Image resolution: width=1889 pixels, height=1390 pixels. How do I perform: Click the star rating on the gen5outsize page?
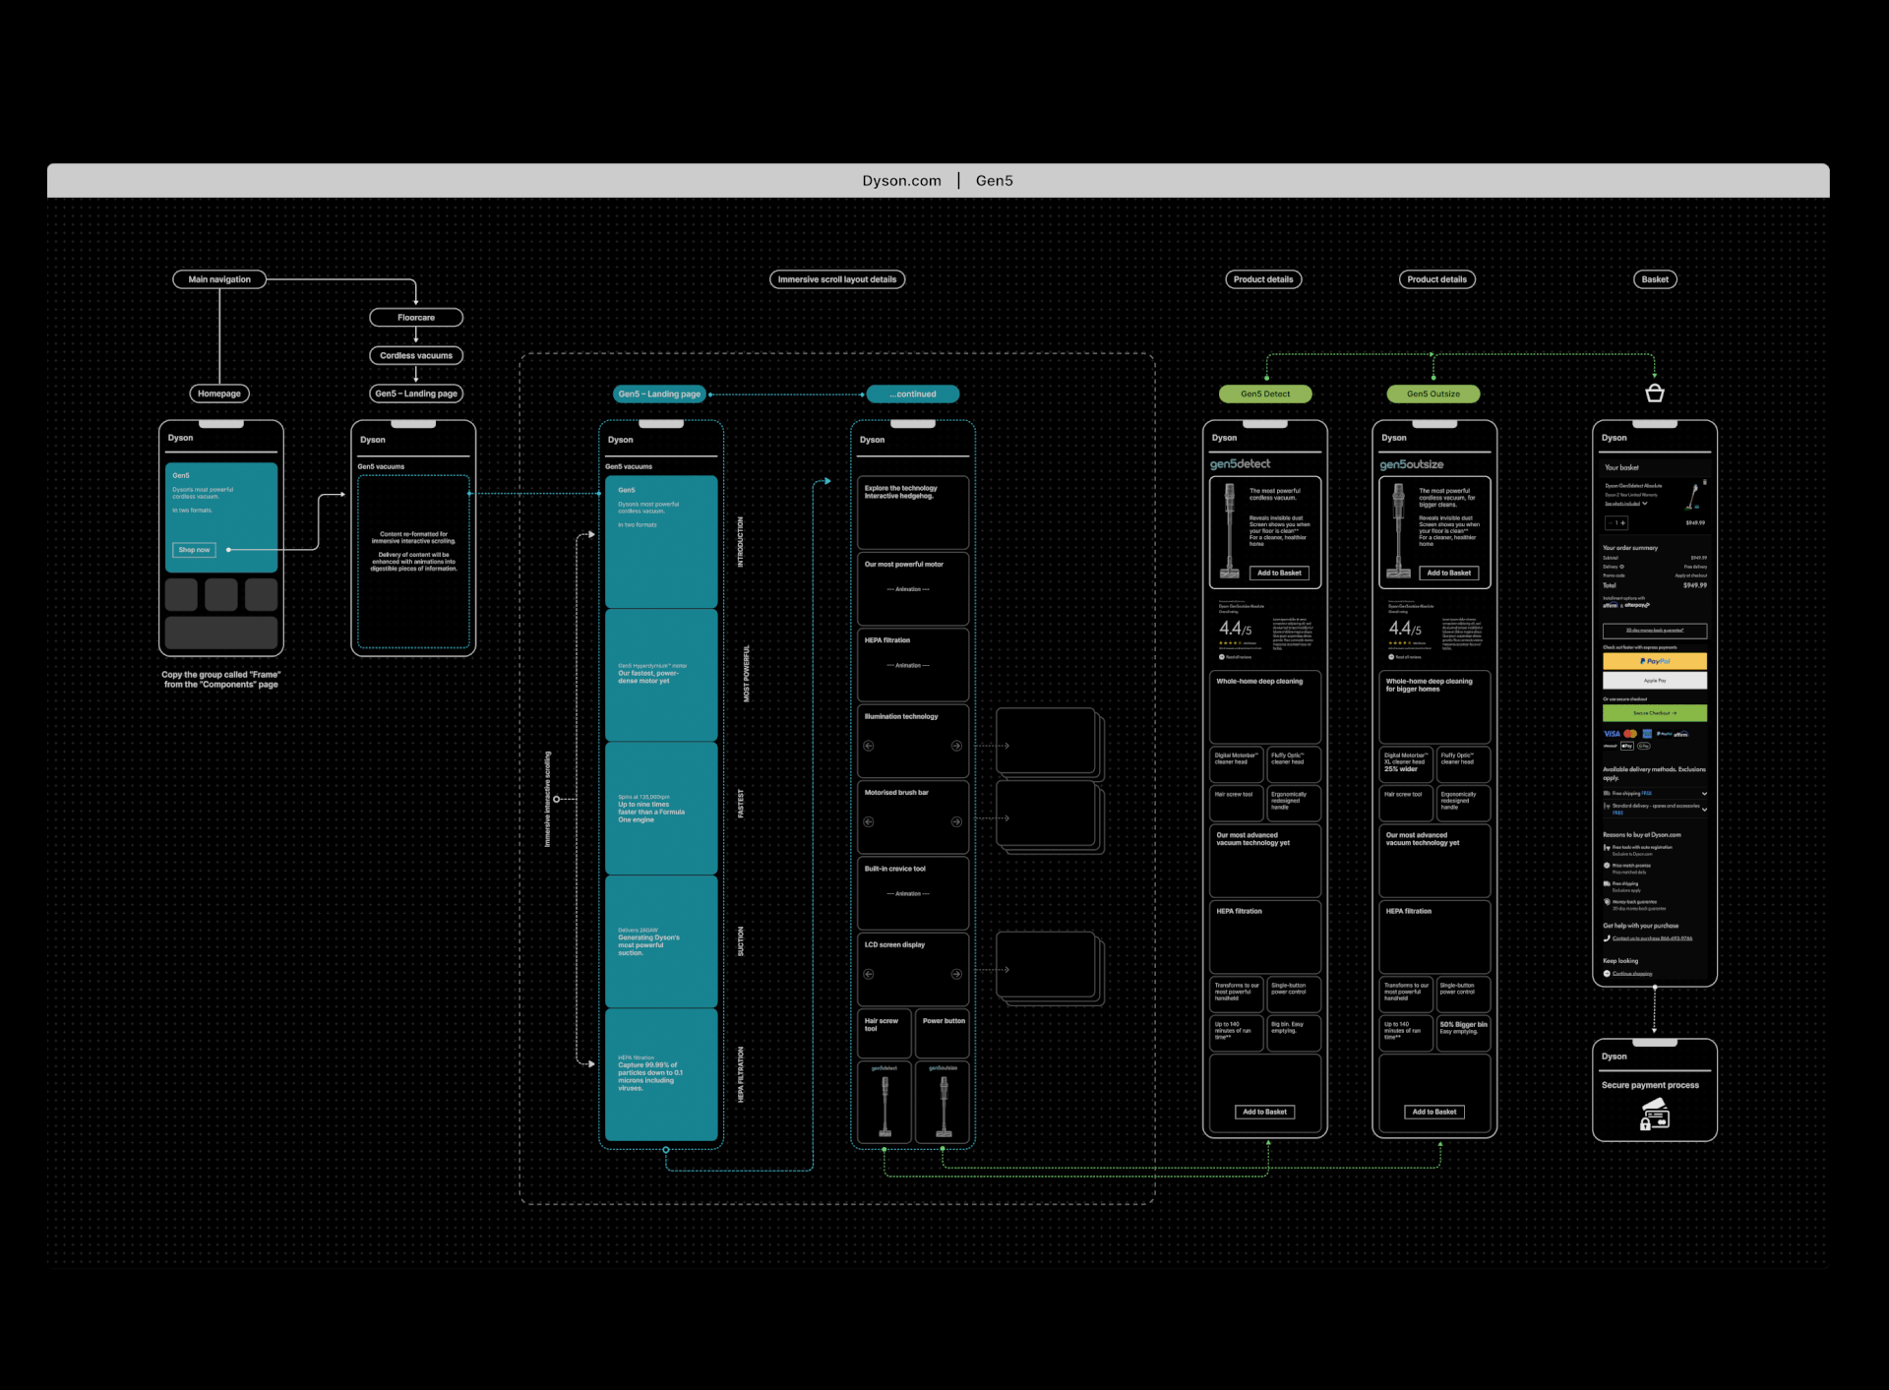1400,643
